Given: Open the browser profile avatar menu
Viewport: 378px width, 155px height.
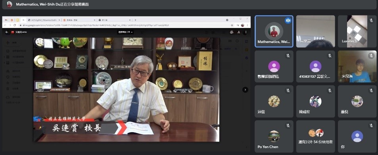Looking at the screenshot, I should click(x=242, y=25).
